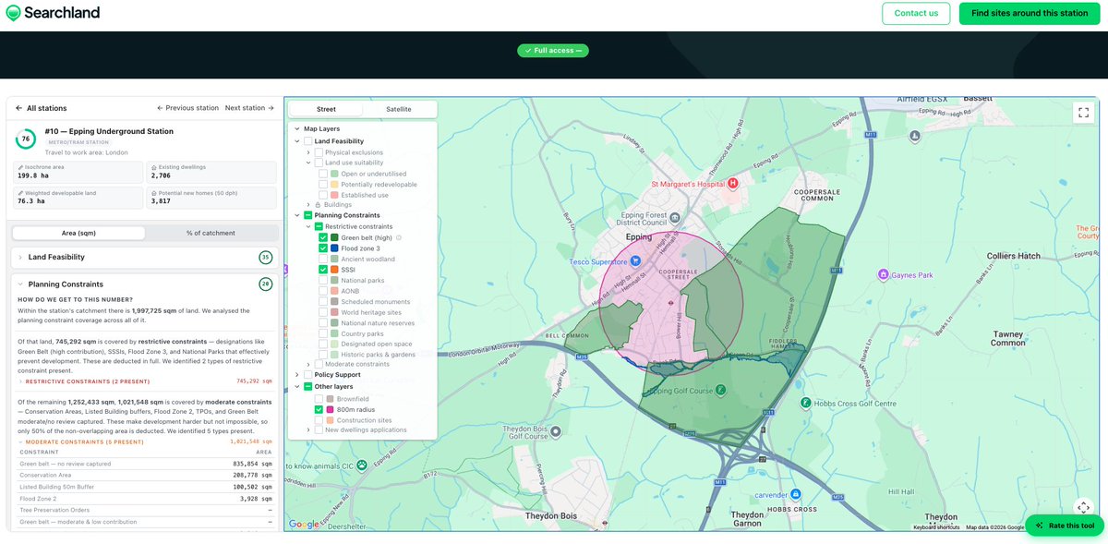Tick the Physical exclusions checkbox

319,152
